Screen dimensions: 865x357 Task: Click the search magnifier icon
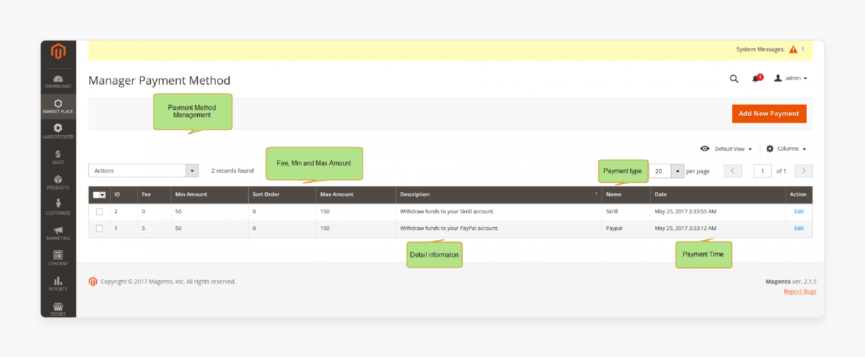734,79
